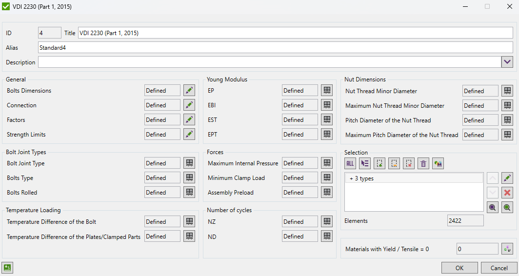
Task: Expand the Description dropdown arrow
Action: pyautogui.click(x=507, y=62)
